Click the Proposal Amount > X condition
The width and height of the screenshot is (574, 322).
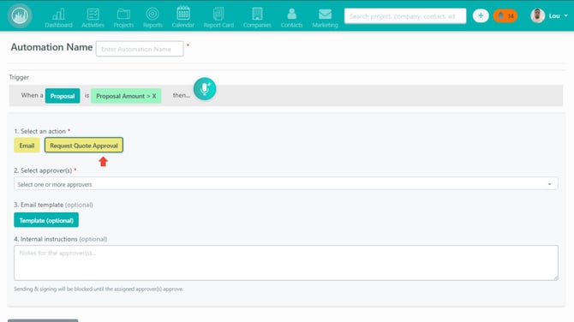(126, 96)
